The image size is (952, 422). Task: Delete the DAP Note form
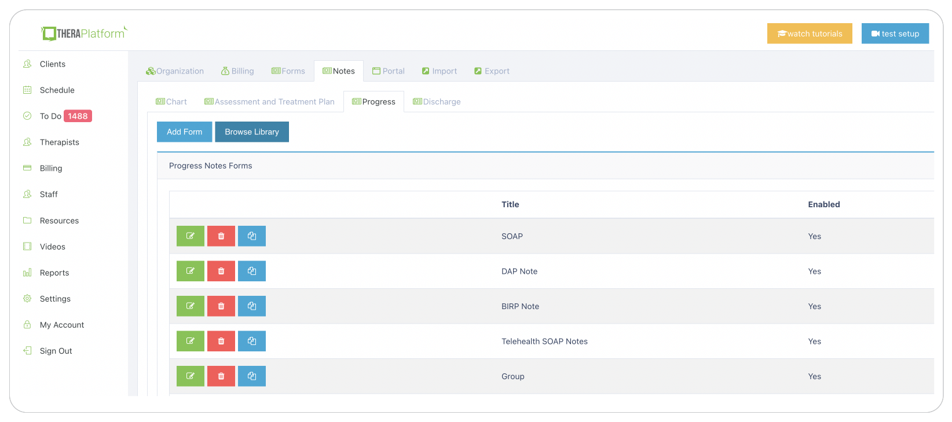pos(221,271)
